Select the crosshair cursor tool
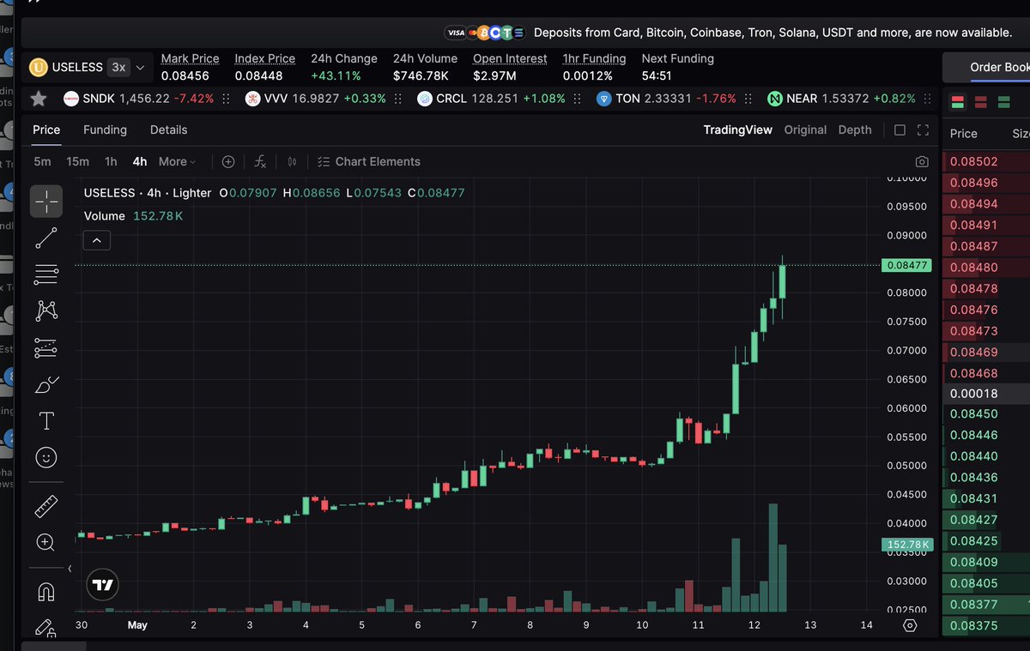 (x=46, y=201)
